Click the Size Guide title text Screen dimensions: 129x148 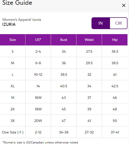tap(17, 3)
